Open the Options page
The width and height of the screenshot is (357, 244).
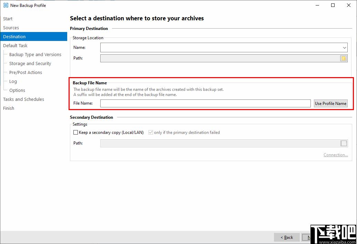(x=17, y=90)
